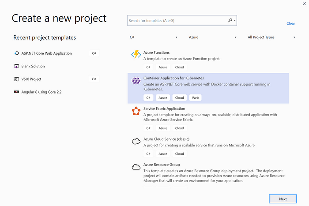
Task: Open the search options dropdown arrow
Action: 234,20
